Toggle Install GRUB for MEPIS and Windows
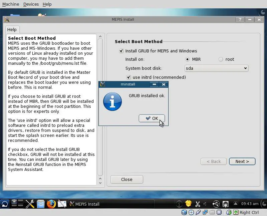 (121, 51)
